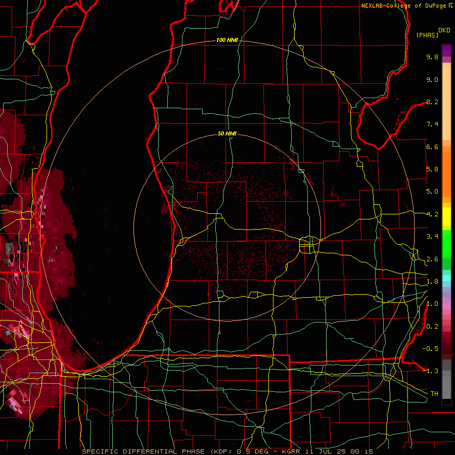
Task: Pick the gray segment at the color bar's base
Action: pos(446,387)
